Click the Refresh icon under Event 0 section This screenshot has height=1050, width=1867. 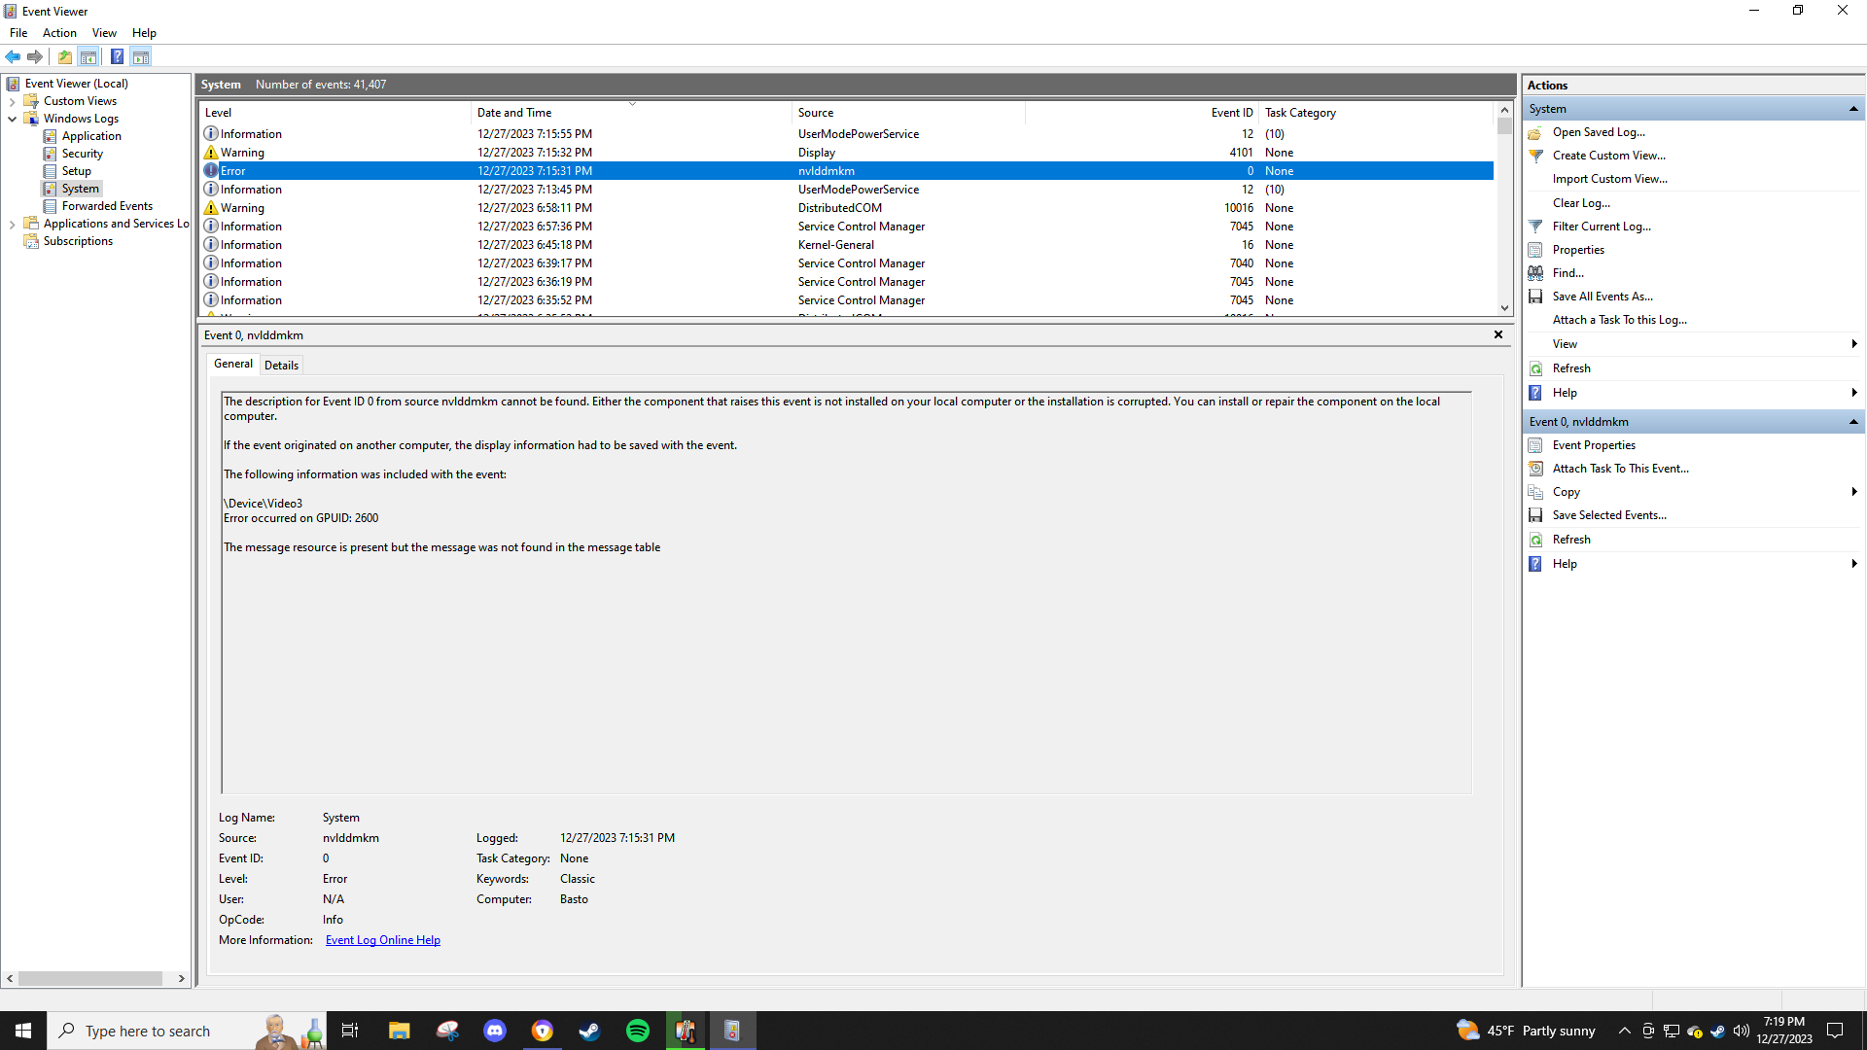coord(1535,540)
